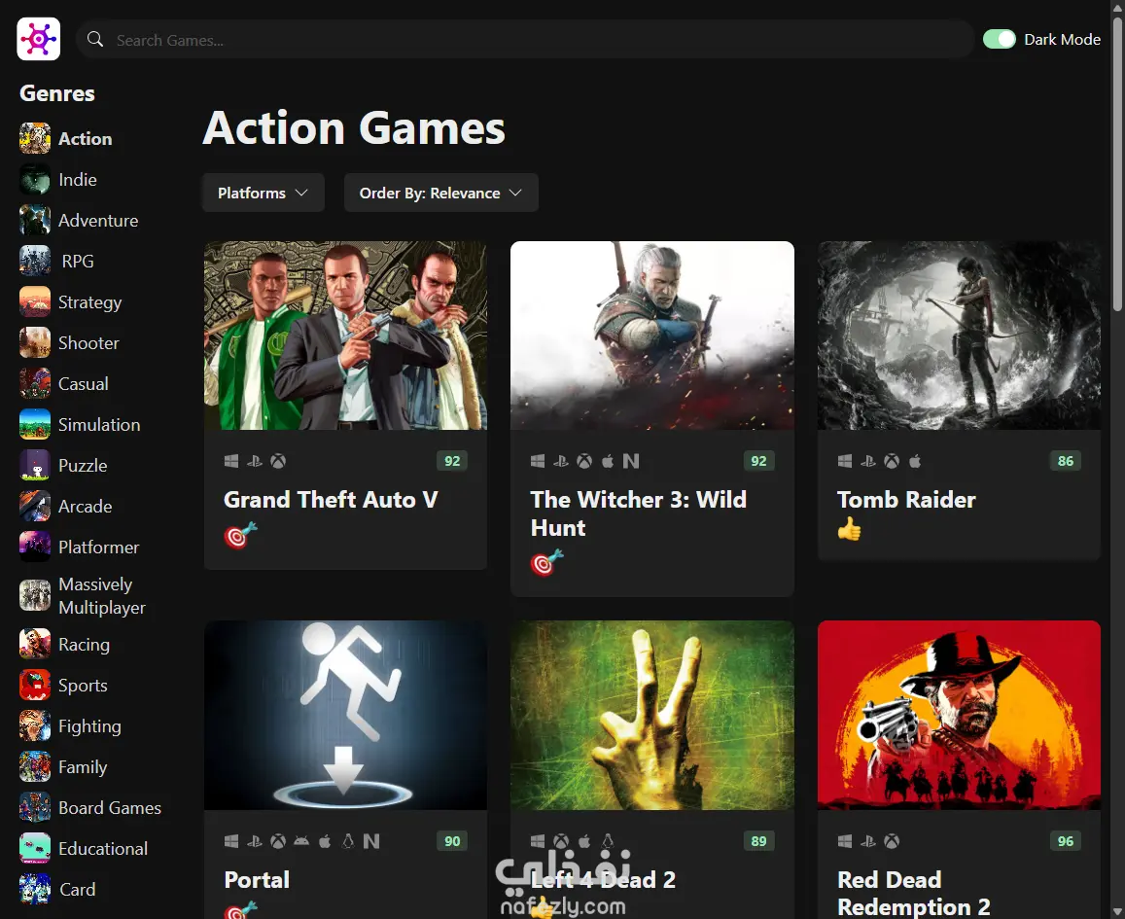Select the Adventure genre thumbnail icon

[34, 220]
